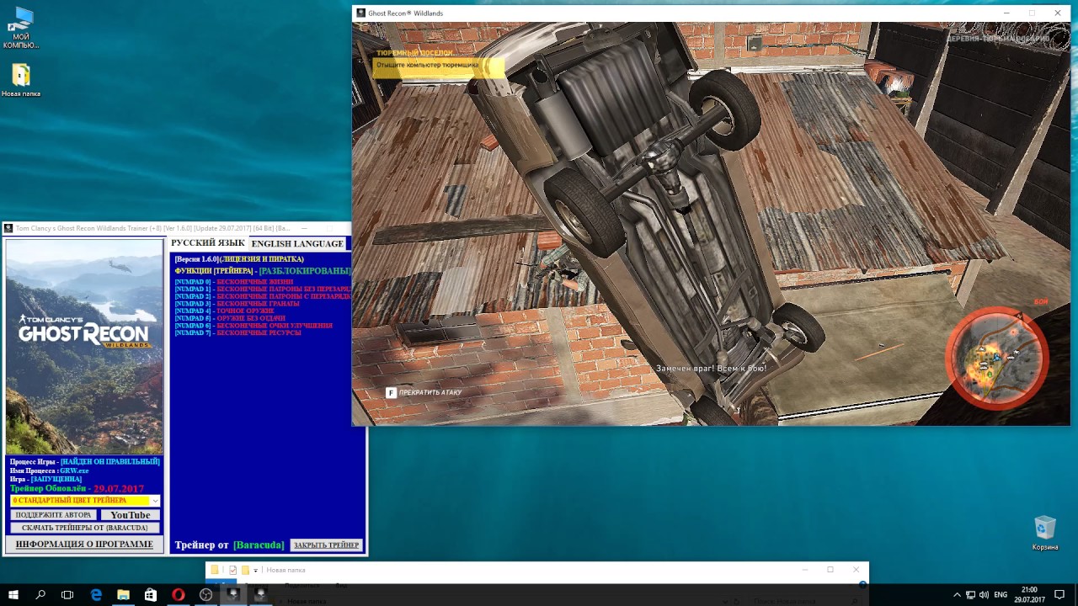Click NUMPAD 6 БЕСКОНЕЧНЫЕ ОЧКИ УЛУЧШЕНИЯ line
This screenshot has height=606, width=1078.
253,326
